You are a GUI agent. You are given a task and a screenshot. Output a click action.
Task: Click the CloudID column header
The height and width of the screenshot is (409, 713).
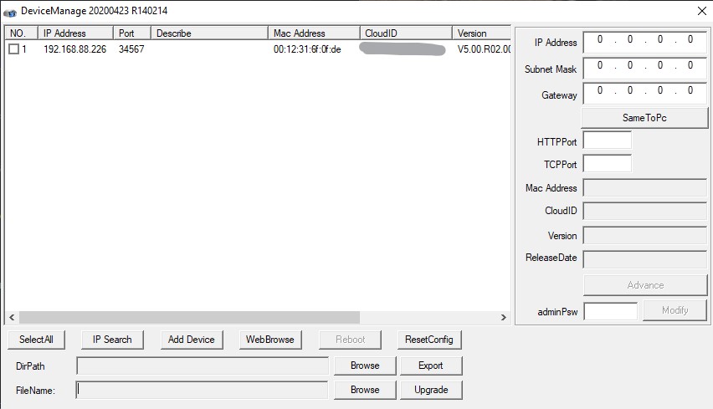coord(406,33)
